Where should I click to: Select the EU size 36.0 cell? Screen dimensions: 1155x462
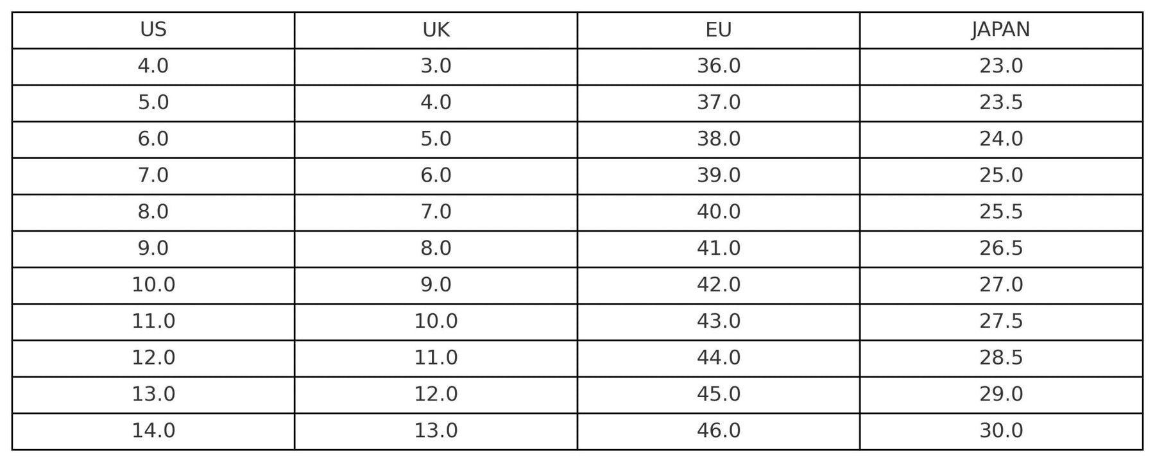click(719, 67)
